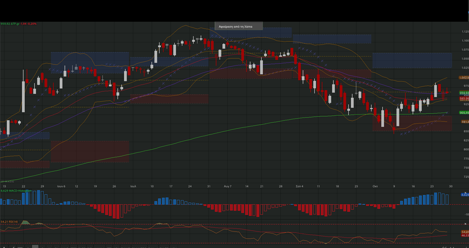
Task: Select the orange 54,21 RSI value tag
Action: tap(465, 232)
